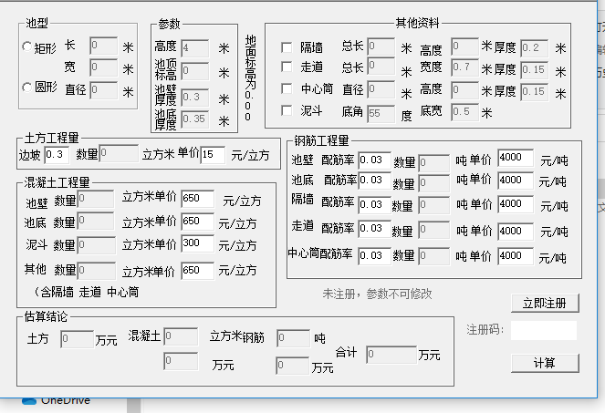Click the 泥斗 底宽 field showing 0.5
The width and height of the screenshot is (605, 413).
click(x=465, y=112)
